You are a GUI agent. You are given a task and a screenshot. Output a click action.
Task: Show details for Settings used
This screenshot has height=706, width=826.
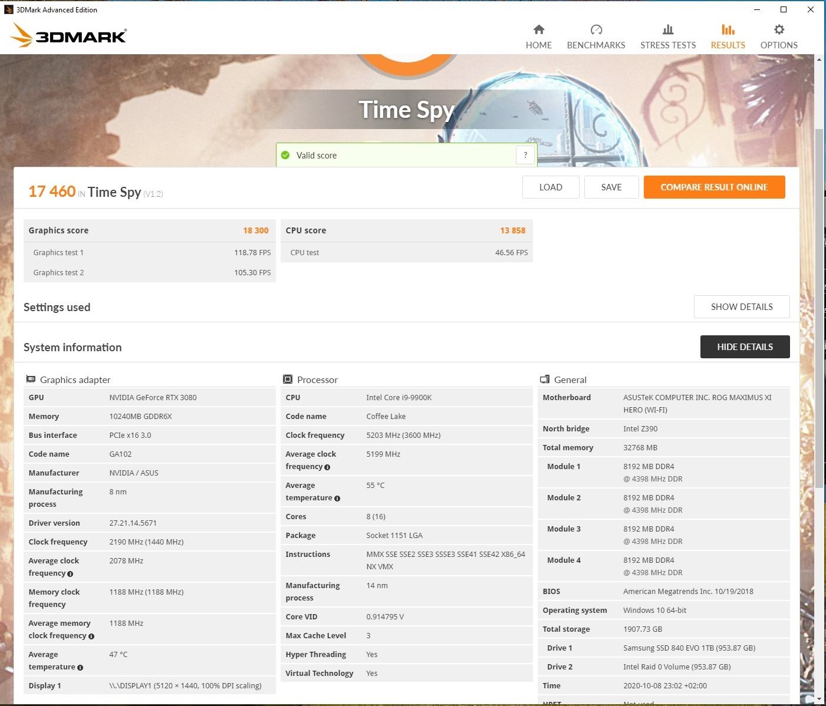coord(742,307)
